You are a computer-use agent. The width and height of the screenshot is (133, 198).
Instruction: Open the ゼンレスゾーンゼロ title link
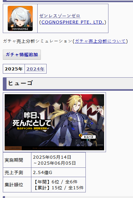coord(60,16)
